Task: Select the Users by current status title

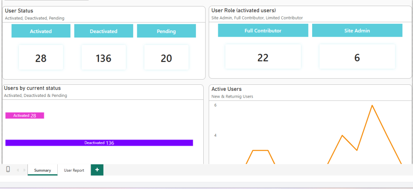Action: (x=32, y=88)
